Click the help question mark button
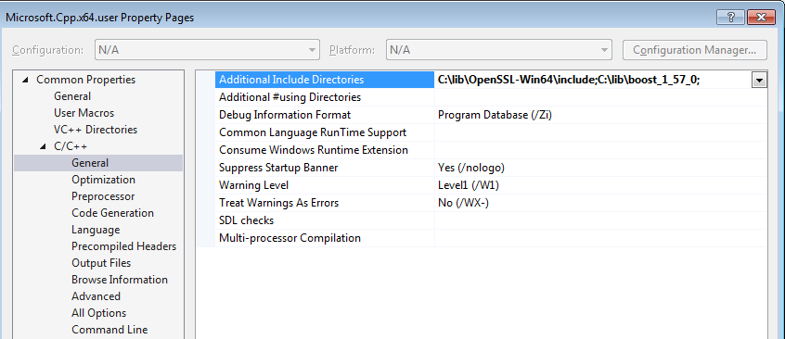This screenshot has width=785, height=339. (x=730, y=17)
